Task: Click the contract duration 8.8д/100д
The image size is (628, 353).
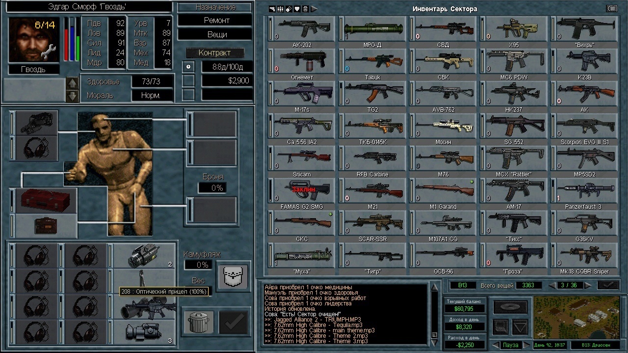Action: pos(227,67)
